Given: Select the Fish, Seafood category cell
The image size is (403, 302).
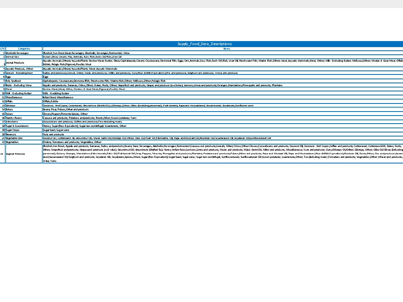Looking at the screenshot, I should [24, 81].
